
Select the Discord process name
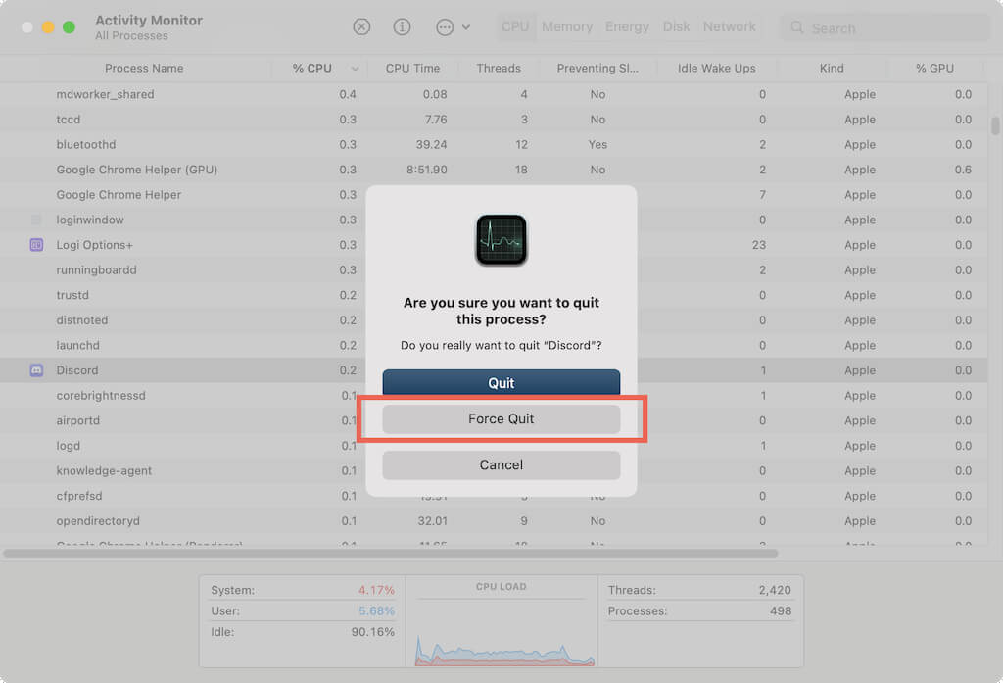tap(77, 370)
